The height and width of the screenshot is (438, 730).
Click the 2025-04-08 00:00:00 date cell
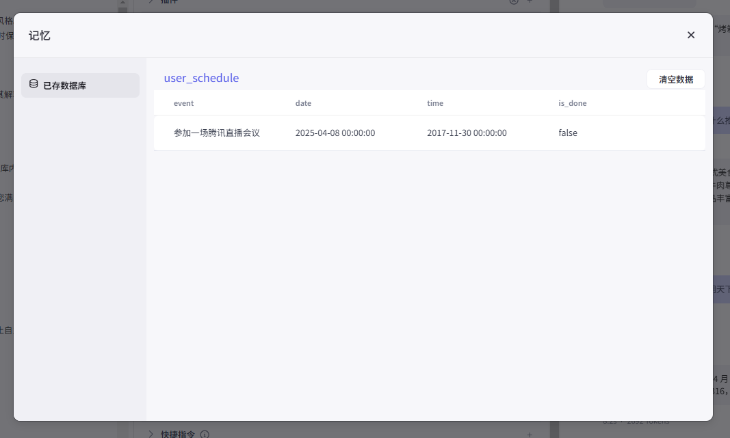[335, 133]
